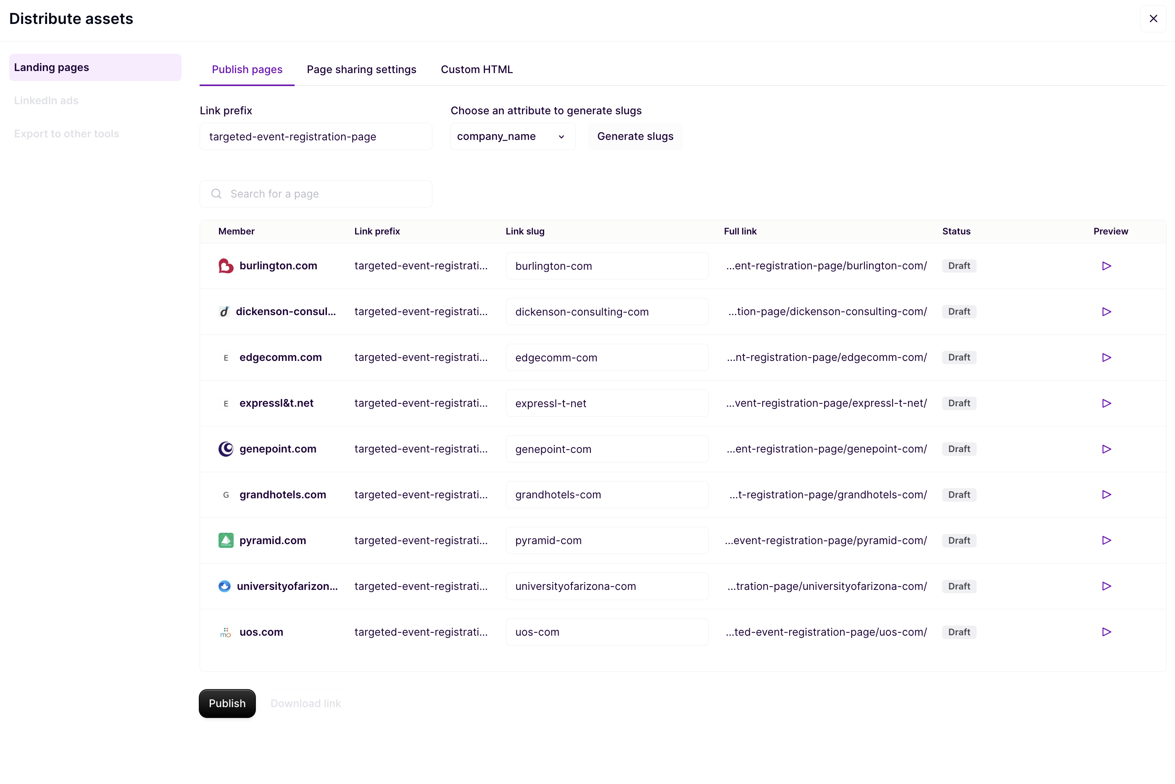This screenshot has width=1175, height=784.
Task: Preview the dickenson-consulting landing page
Action: click(1106, 311)
